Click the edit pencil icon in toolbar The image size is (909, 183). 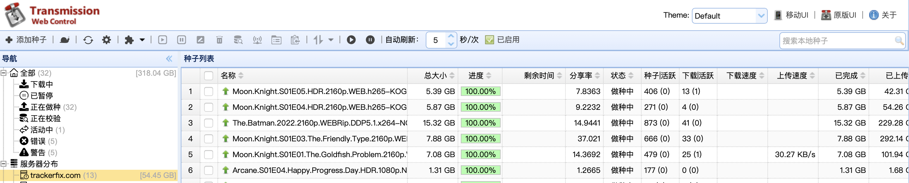[200, 40]
